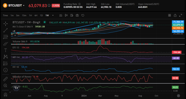Click the reset/refresh chart icon
Image resolution: width=186 pixels, height=99 pixels.
[x=83, y=15]
